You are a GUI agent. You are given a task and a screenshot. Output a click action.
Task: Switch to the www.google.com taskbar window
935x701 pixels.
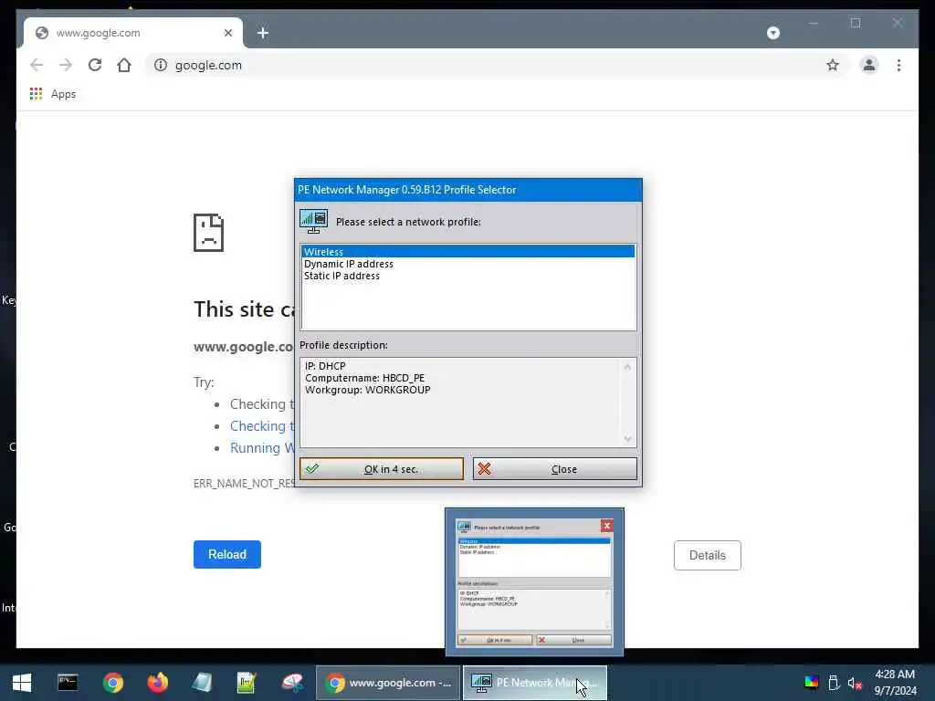point(388,683)
